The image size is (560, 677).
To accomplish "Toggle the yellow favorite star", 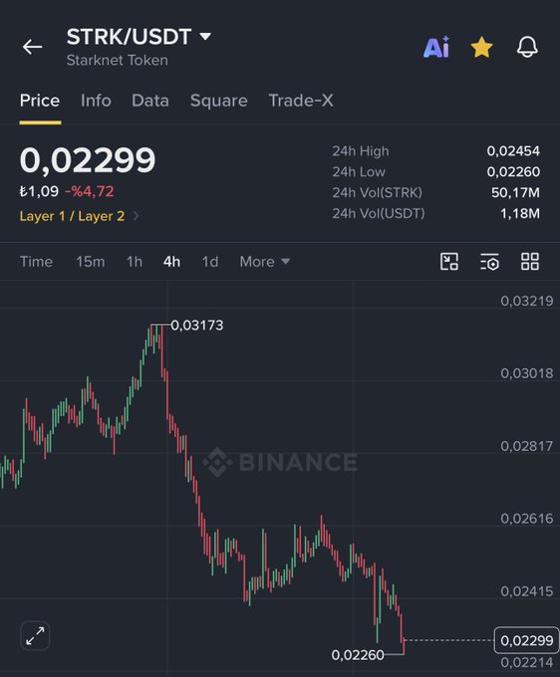I will point(481,47).
